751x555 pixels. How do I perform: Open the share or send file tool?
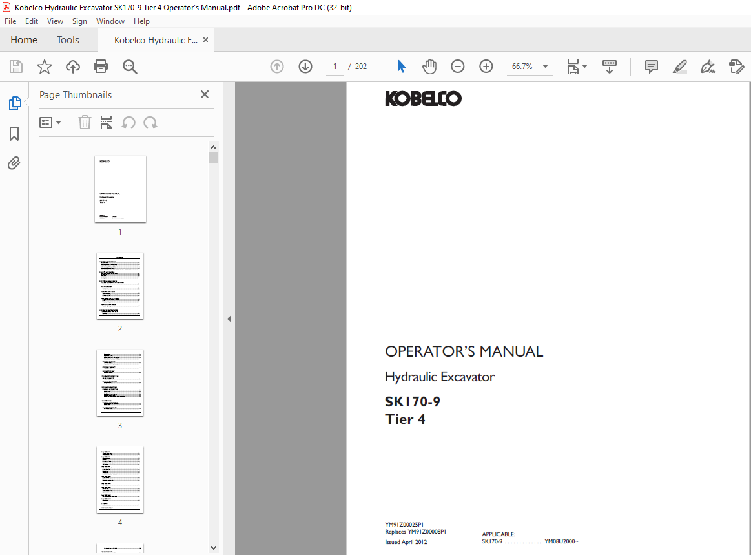[x=736, y=67]
